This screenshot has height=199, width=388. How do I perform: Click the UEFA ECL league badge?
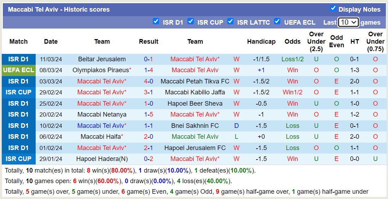(x=18, y=70)
